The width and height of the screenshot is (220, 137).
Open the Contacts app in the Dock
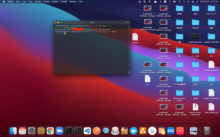click(41, 131)
